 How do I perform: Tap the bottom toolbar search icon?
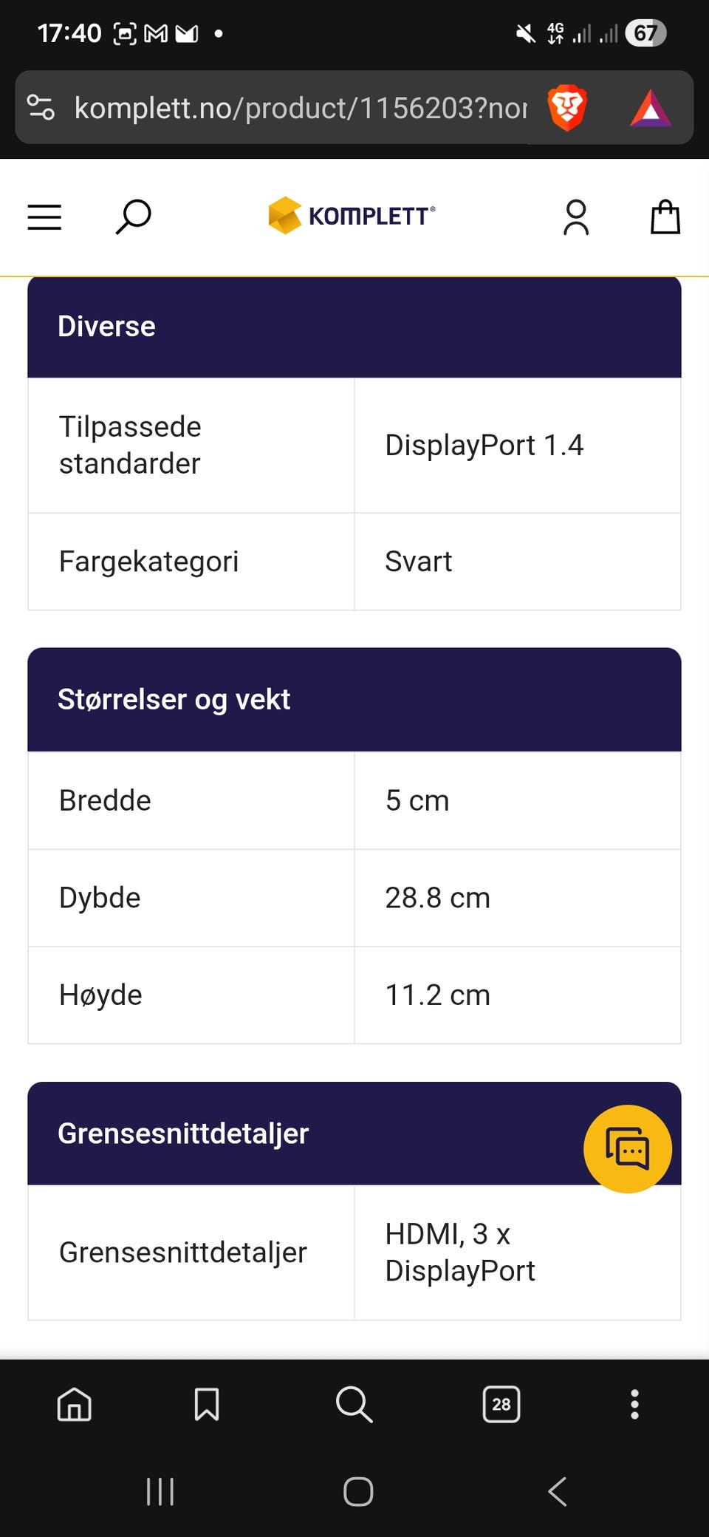click(x=354, y=1404)
